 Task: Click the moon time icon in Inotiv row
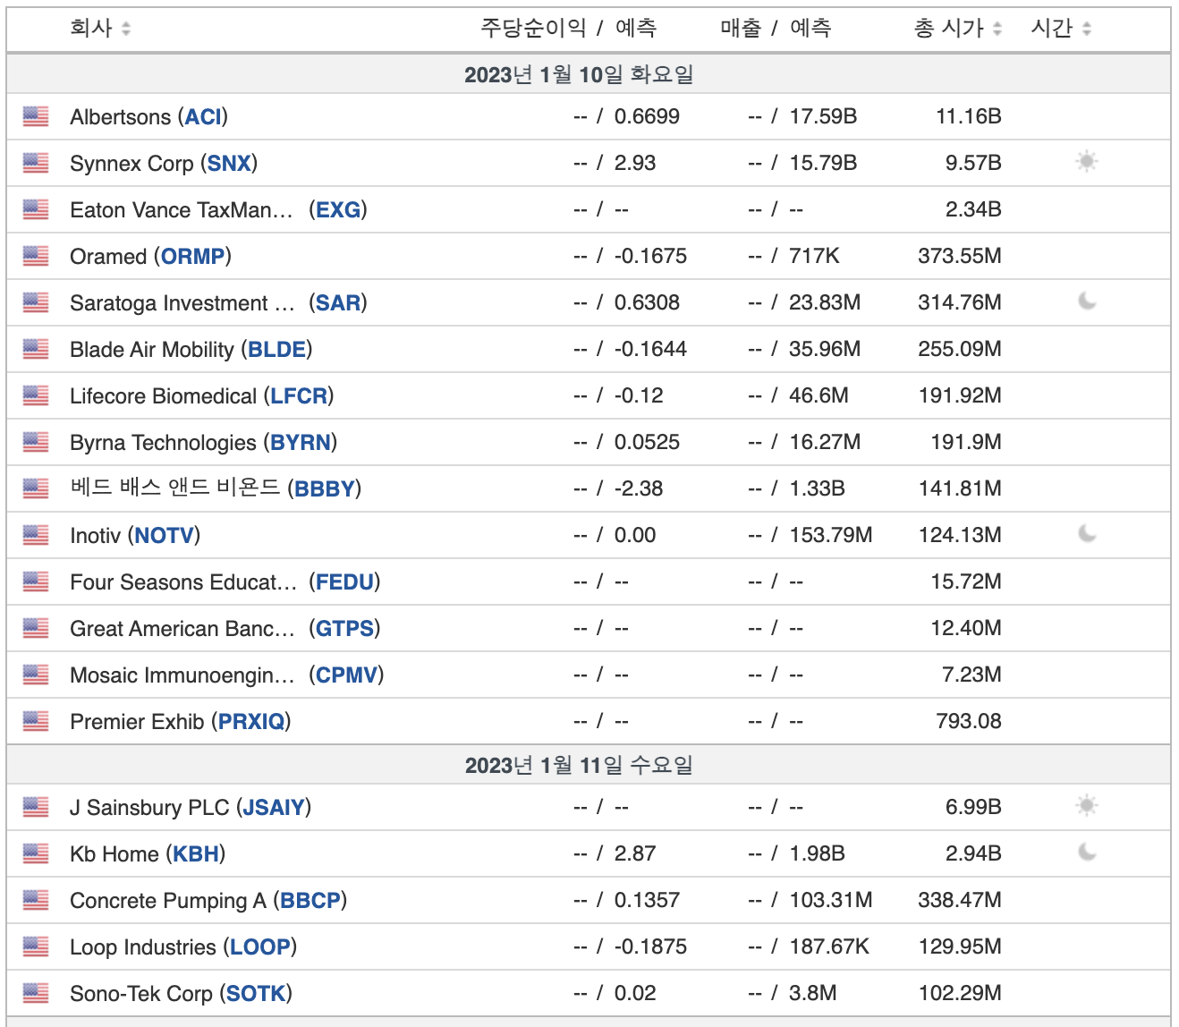tap(1087, 534)
